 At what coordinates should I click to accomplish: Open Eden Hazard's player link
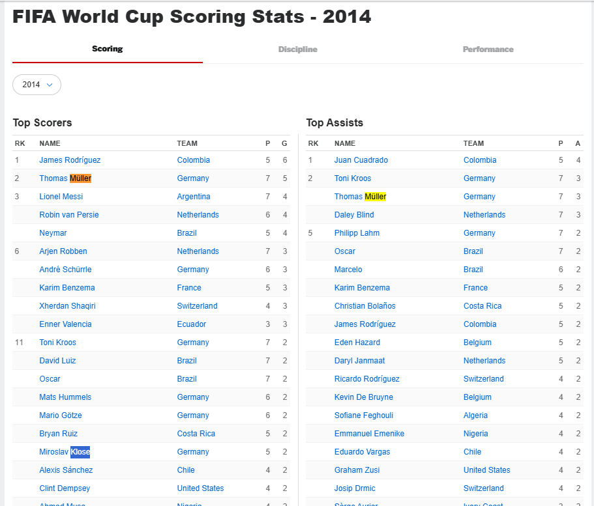click(357, 342)
